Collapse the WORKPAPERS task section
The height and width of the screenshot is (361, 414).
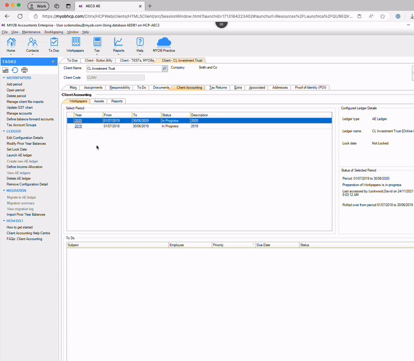coord(3,78)
